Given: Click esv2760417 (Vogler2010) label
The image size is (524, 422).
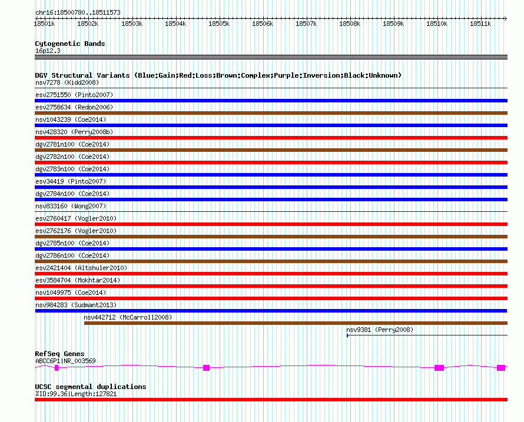Looking at the screenshot, I should 76,218.
